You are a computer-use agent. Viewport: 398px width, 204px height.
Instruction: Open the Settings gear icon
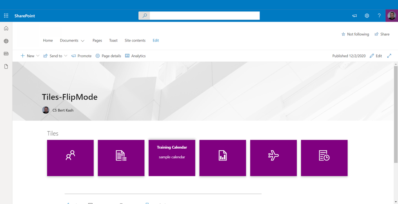click(x=367, y=16)
